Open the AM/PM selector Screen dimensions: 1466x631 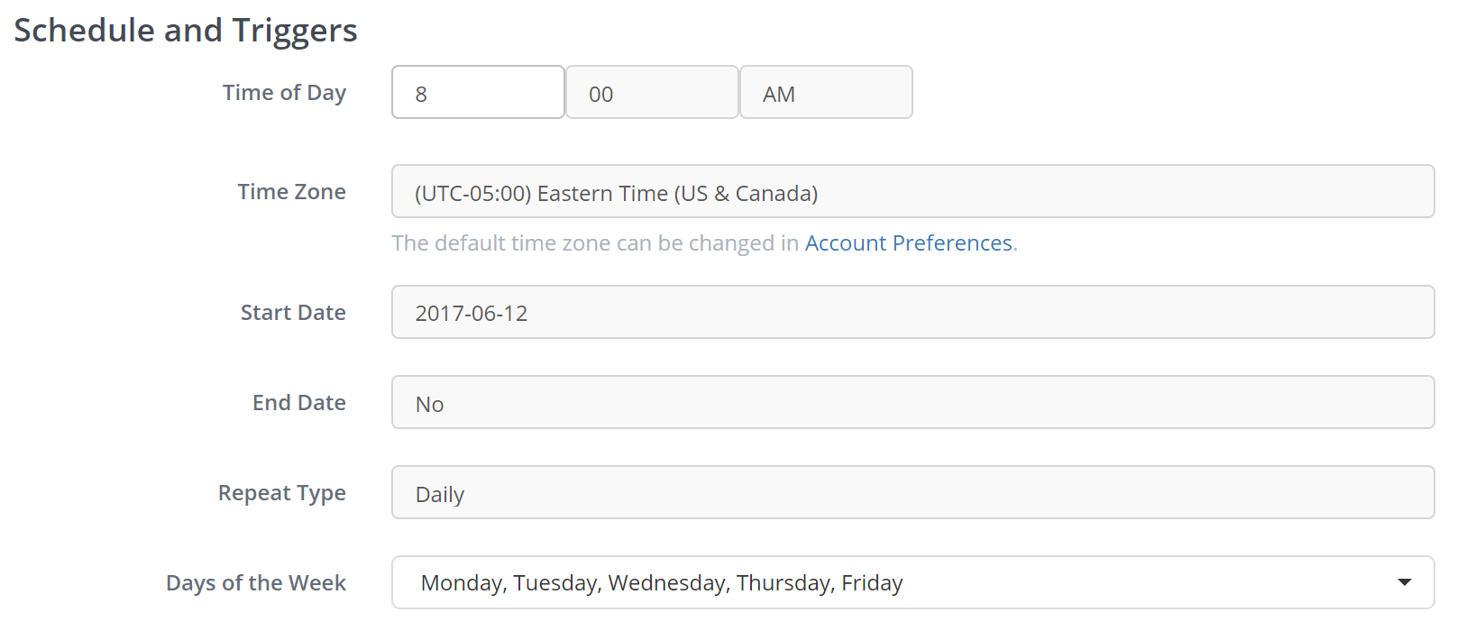pos(826,93)
